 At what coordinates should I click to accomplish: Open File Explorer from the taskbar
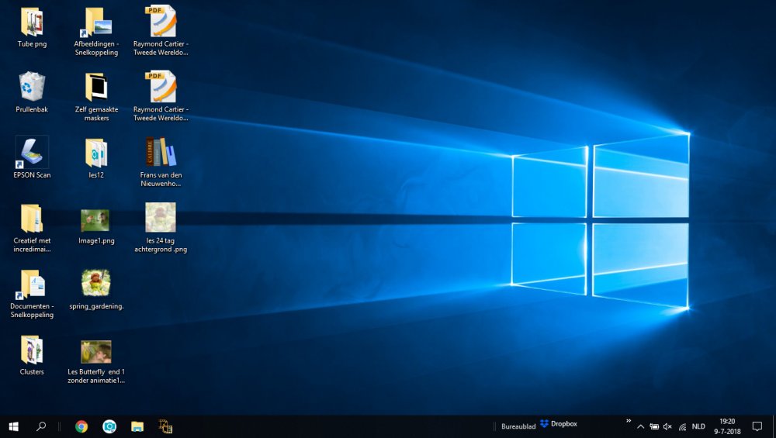tap(137, 426)
